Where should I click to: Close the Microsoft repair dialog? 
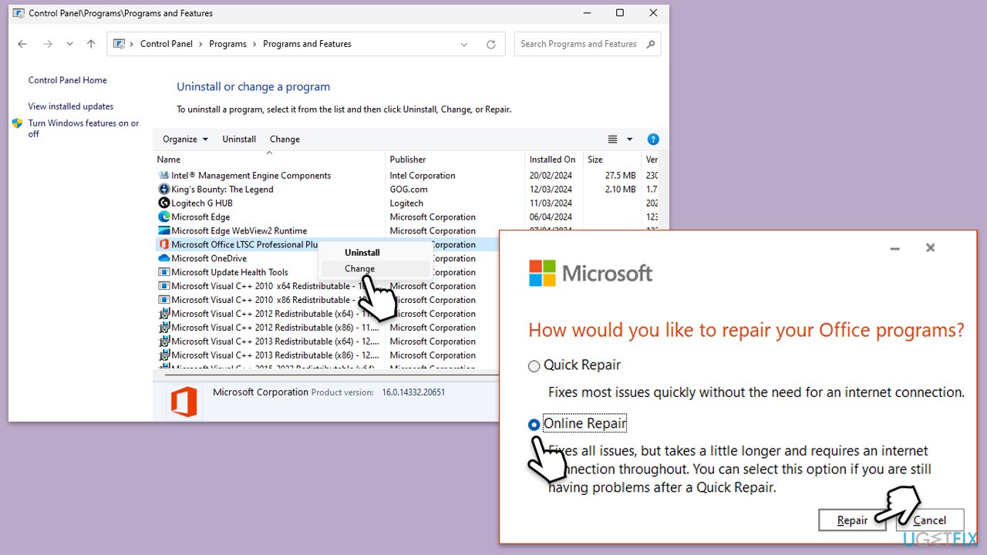930,247
